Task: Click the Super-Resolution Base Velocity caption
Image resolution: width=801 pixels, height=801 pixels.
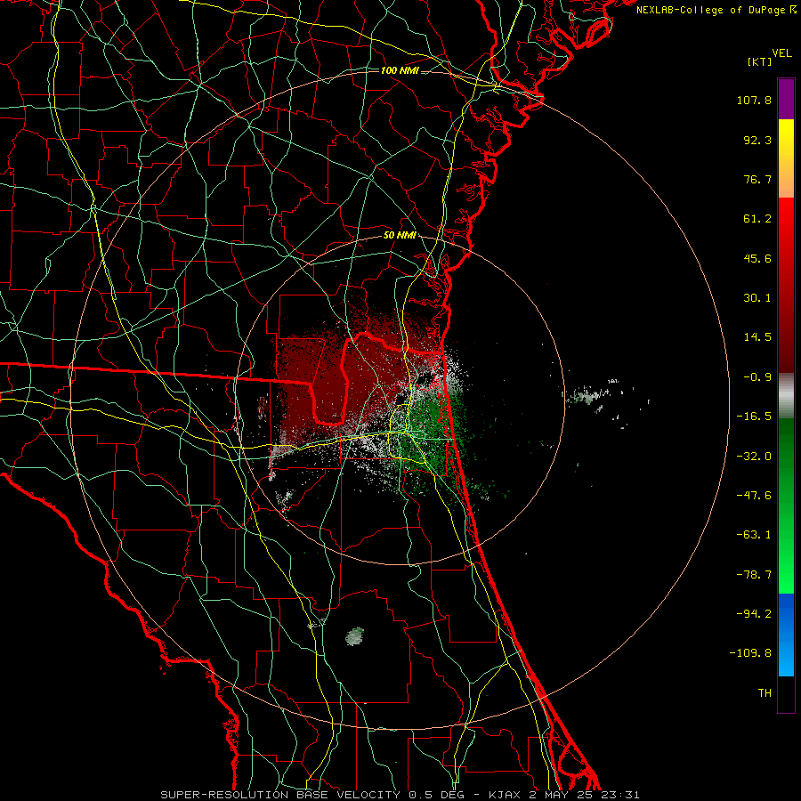Action: [x=400, y=795]
